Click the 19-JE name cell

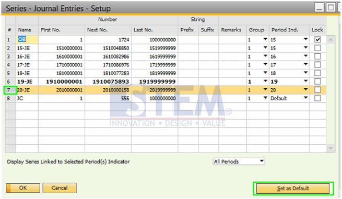[27, 81]
